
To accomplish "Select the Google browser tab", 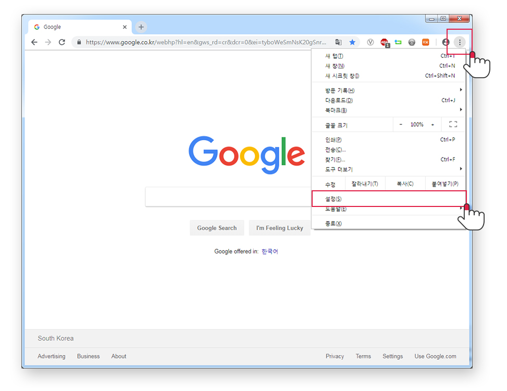I will pos(80,27).
